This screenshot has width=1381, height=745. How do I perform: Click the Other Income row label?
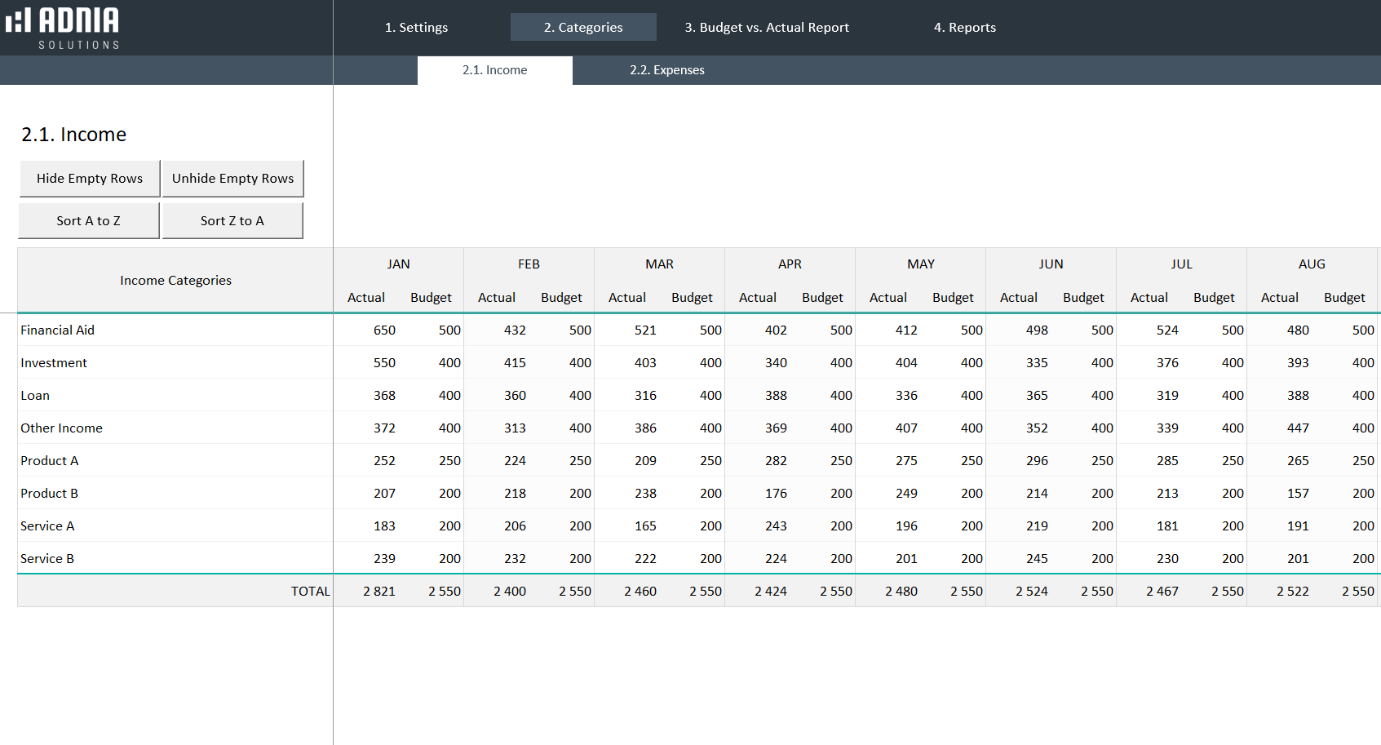[x=61, y=428]
